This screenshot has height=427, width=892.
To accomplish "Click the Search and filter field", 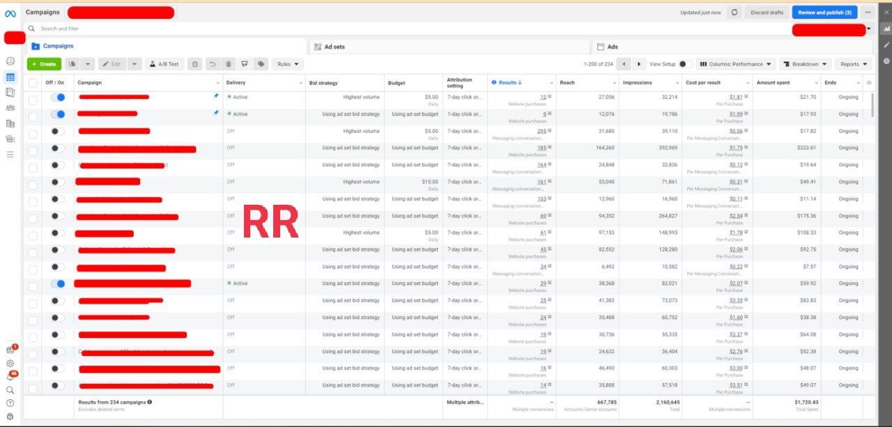I will click(348, 29).
